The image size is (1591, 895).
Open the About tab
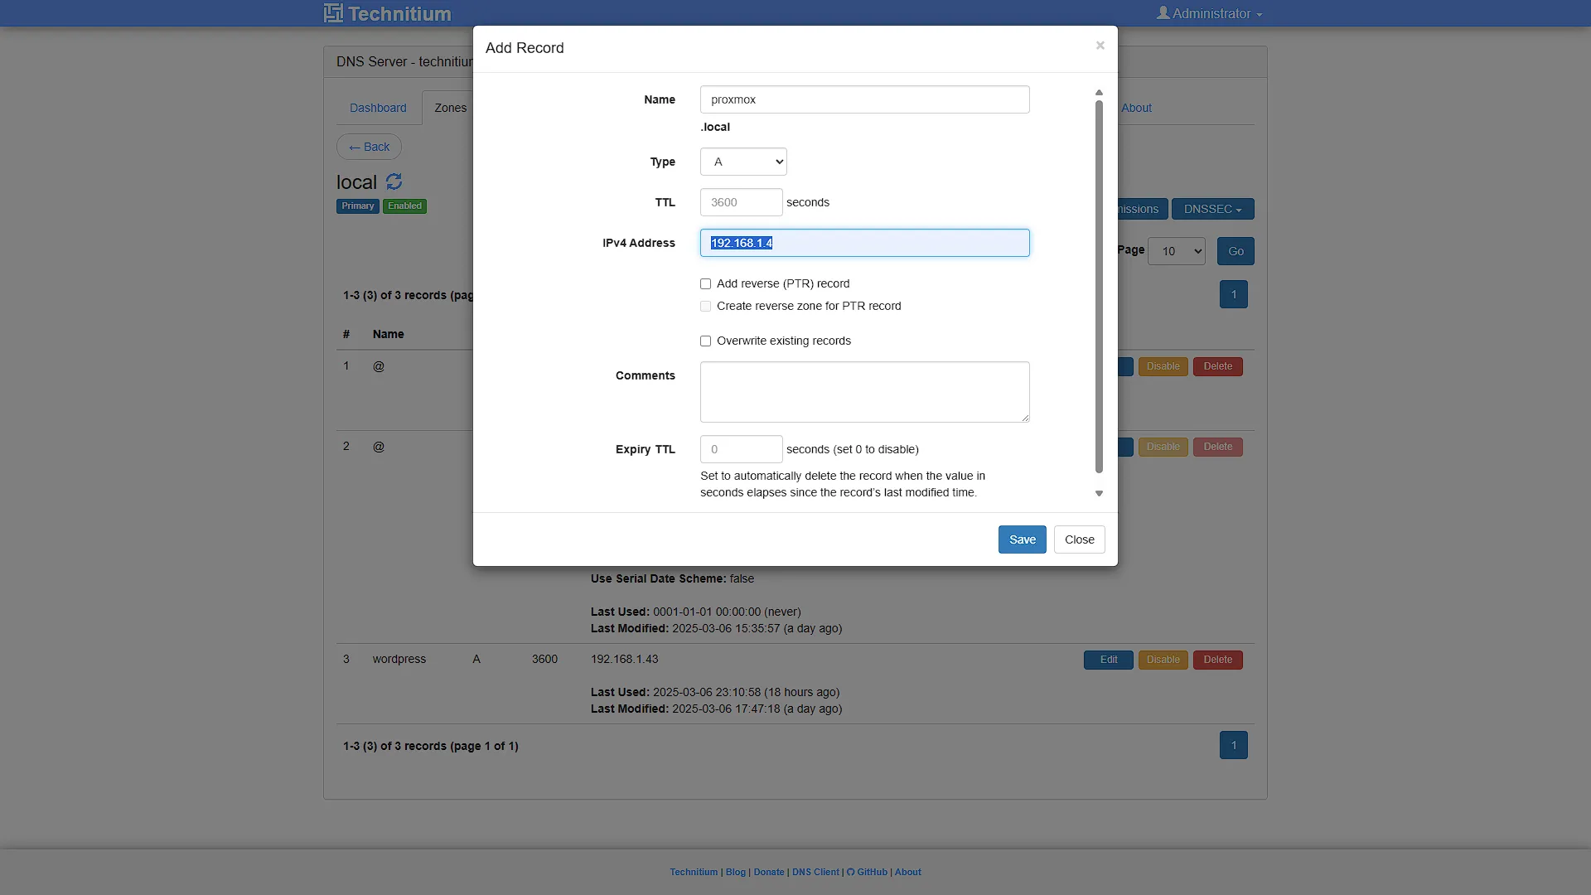(1136, 108)
